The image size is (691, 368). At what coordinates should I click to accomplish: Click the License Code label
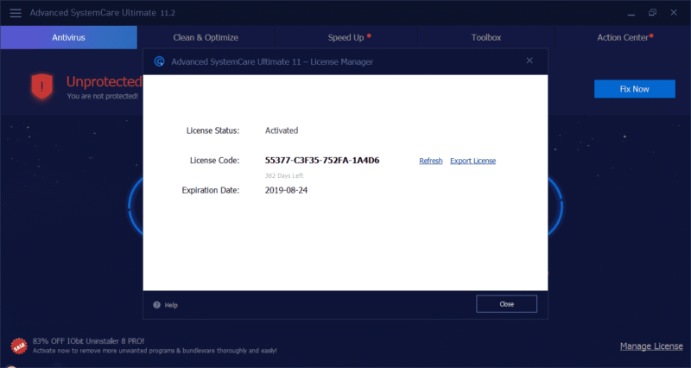[214, 161]
